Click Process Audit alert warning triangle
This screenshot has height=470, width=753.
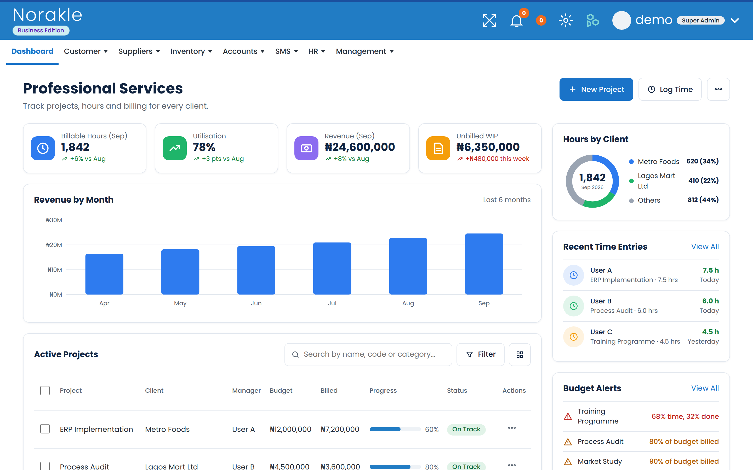coord(568,442)
